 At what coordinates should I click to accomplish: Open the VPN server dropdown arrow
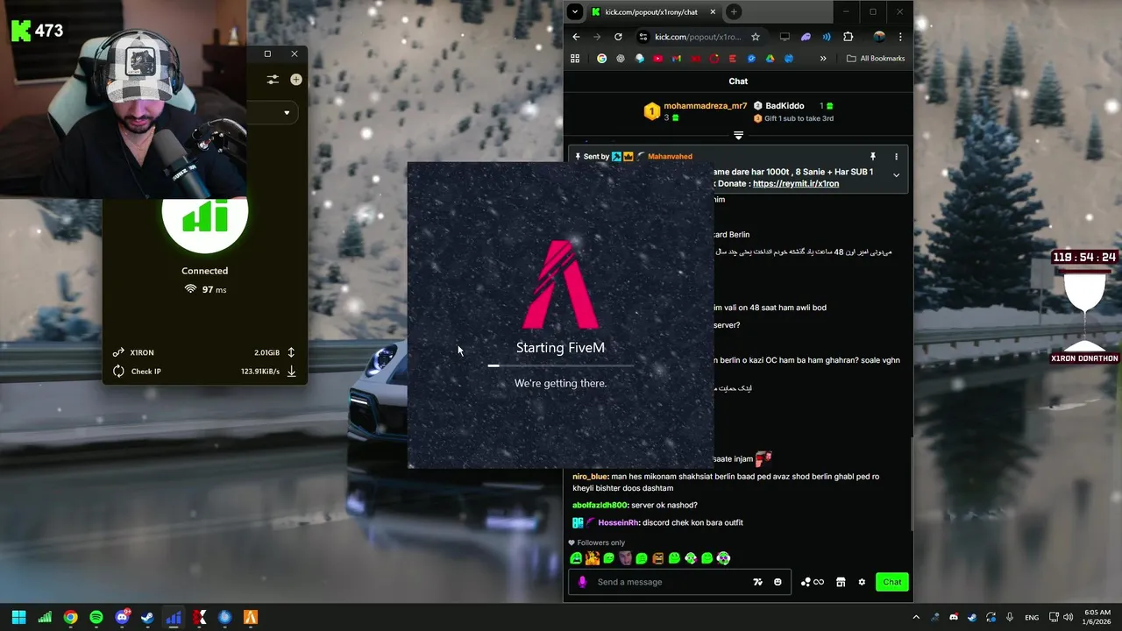click(287, 113)
